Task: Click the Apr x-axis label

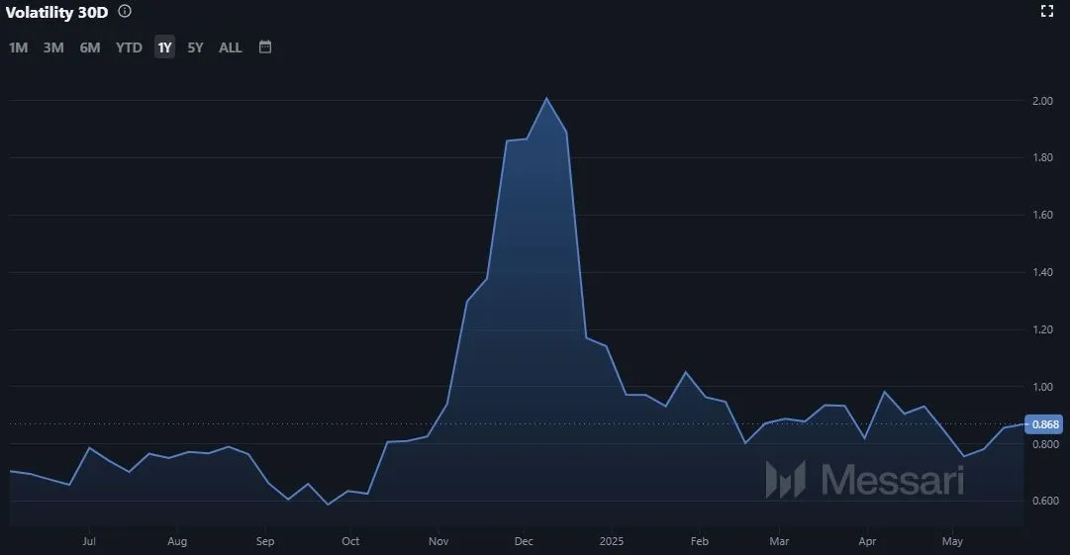Action: pos(867,541)
